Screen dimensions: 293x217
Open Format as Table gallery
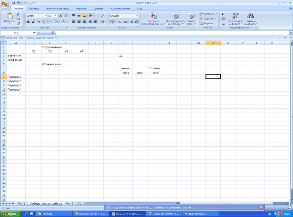point(176,19)
